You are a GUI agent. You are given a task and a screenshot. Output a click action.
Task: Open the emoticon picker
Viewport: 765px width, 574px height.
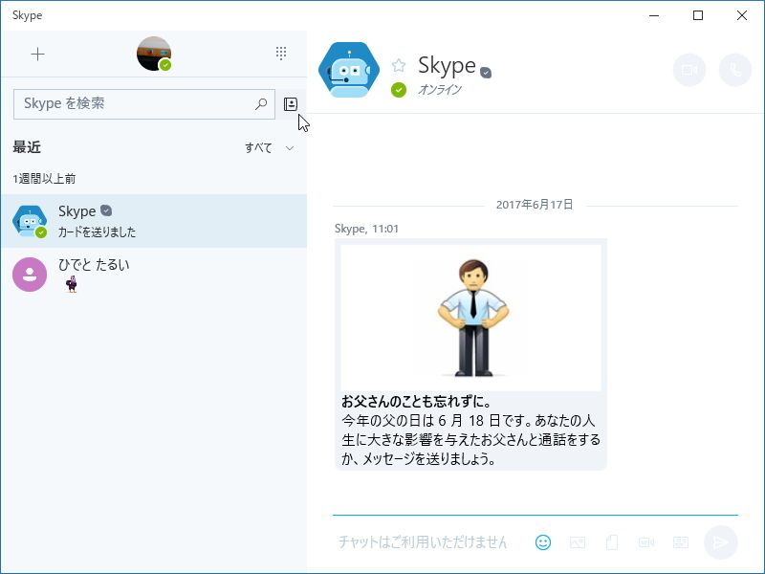point(543,541)
